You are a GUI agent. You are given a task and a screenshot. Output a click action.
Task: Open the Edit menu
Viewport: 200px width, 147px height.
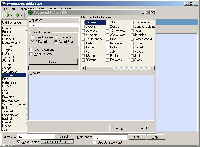13,9
